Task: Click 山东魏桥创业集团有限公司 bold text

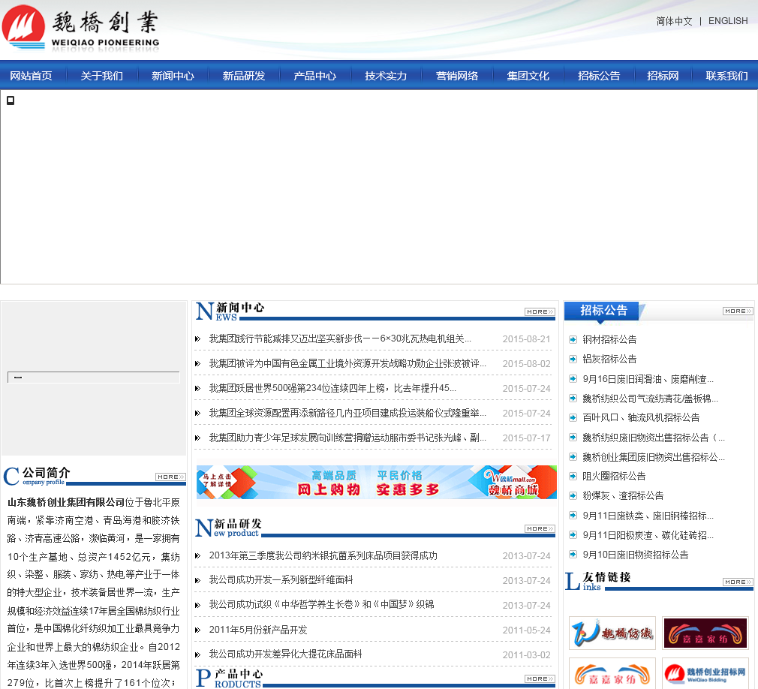Action: (x=66, y=502)
